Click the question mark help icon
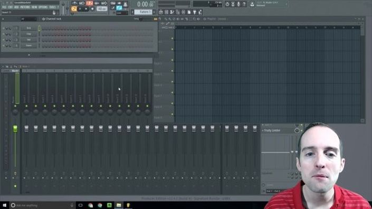Viewport: 372px width, 209px height. point(244,4)
